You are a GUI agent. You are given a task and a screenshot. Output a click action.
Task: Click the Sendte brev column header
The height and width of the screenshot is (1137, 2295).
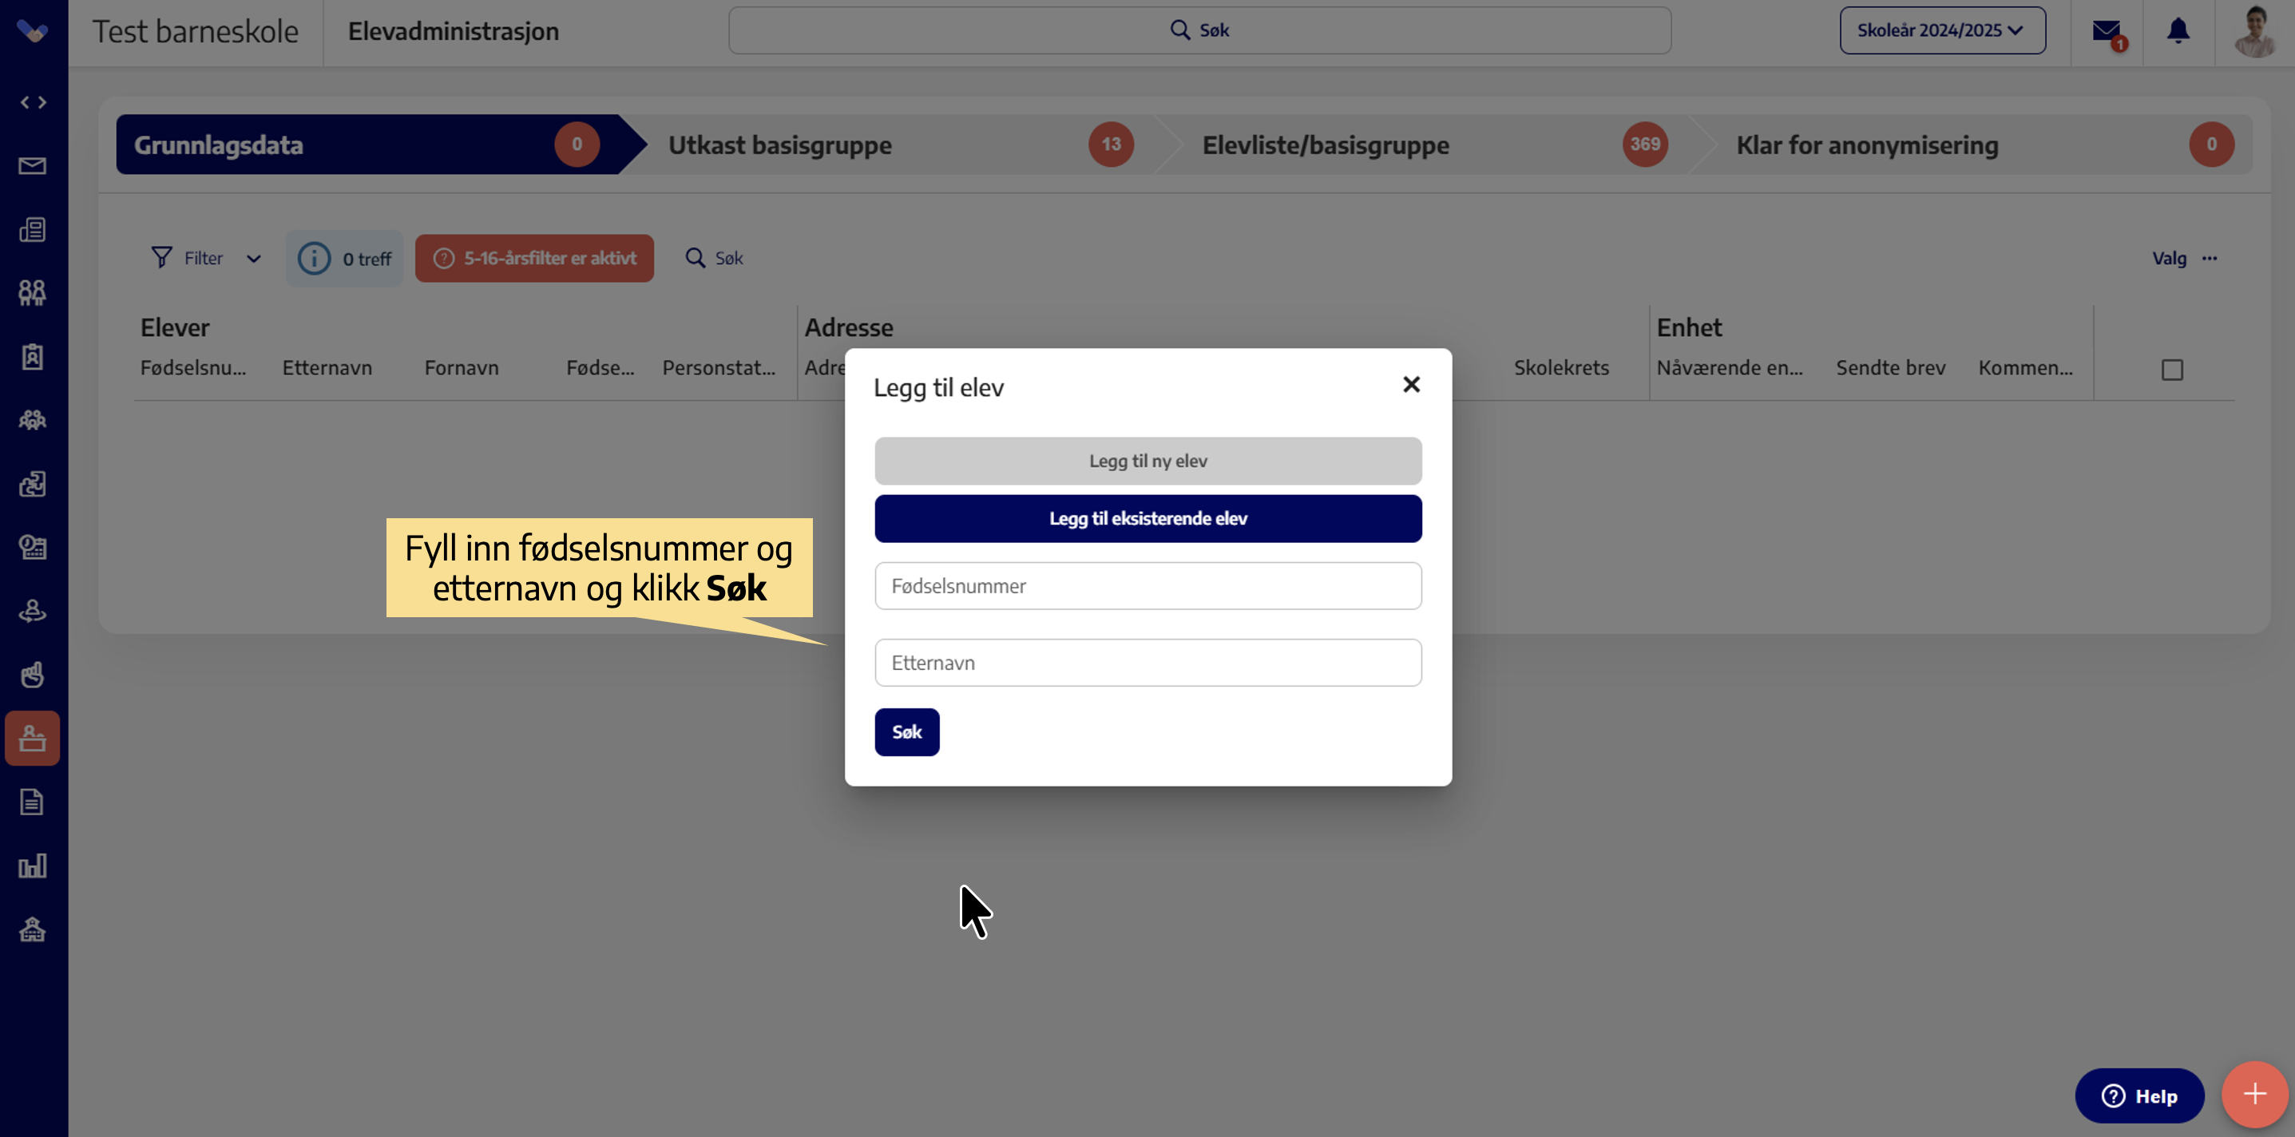pyautogui.click(x=1890, y=368)
